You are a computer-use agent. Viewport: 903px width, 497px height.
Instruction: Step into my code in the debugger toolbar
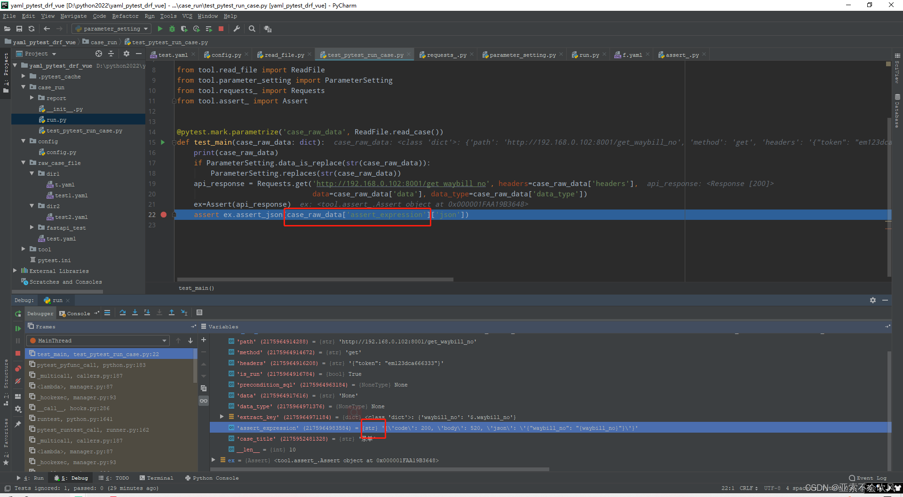pyautogui.click(x=147, y=312)
